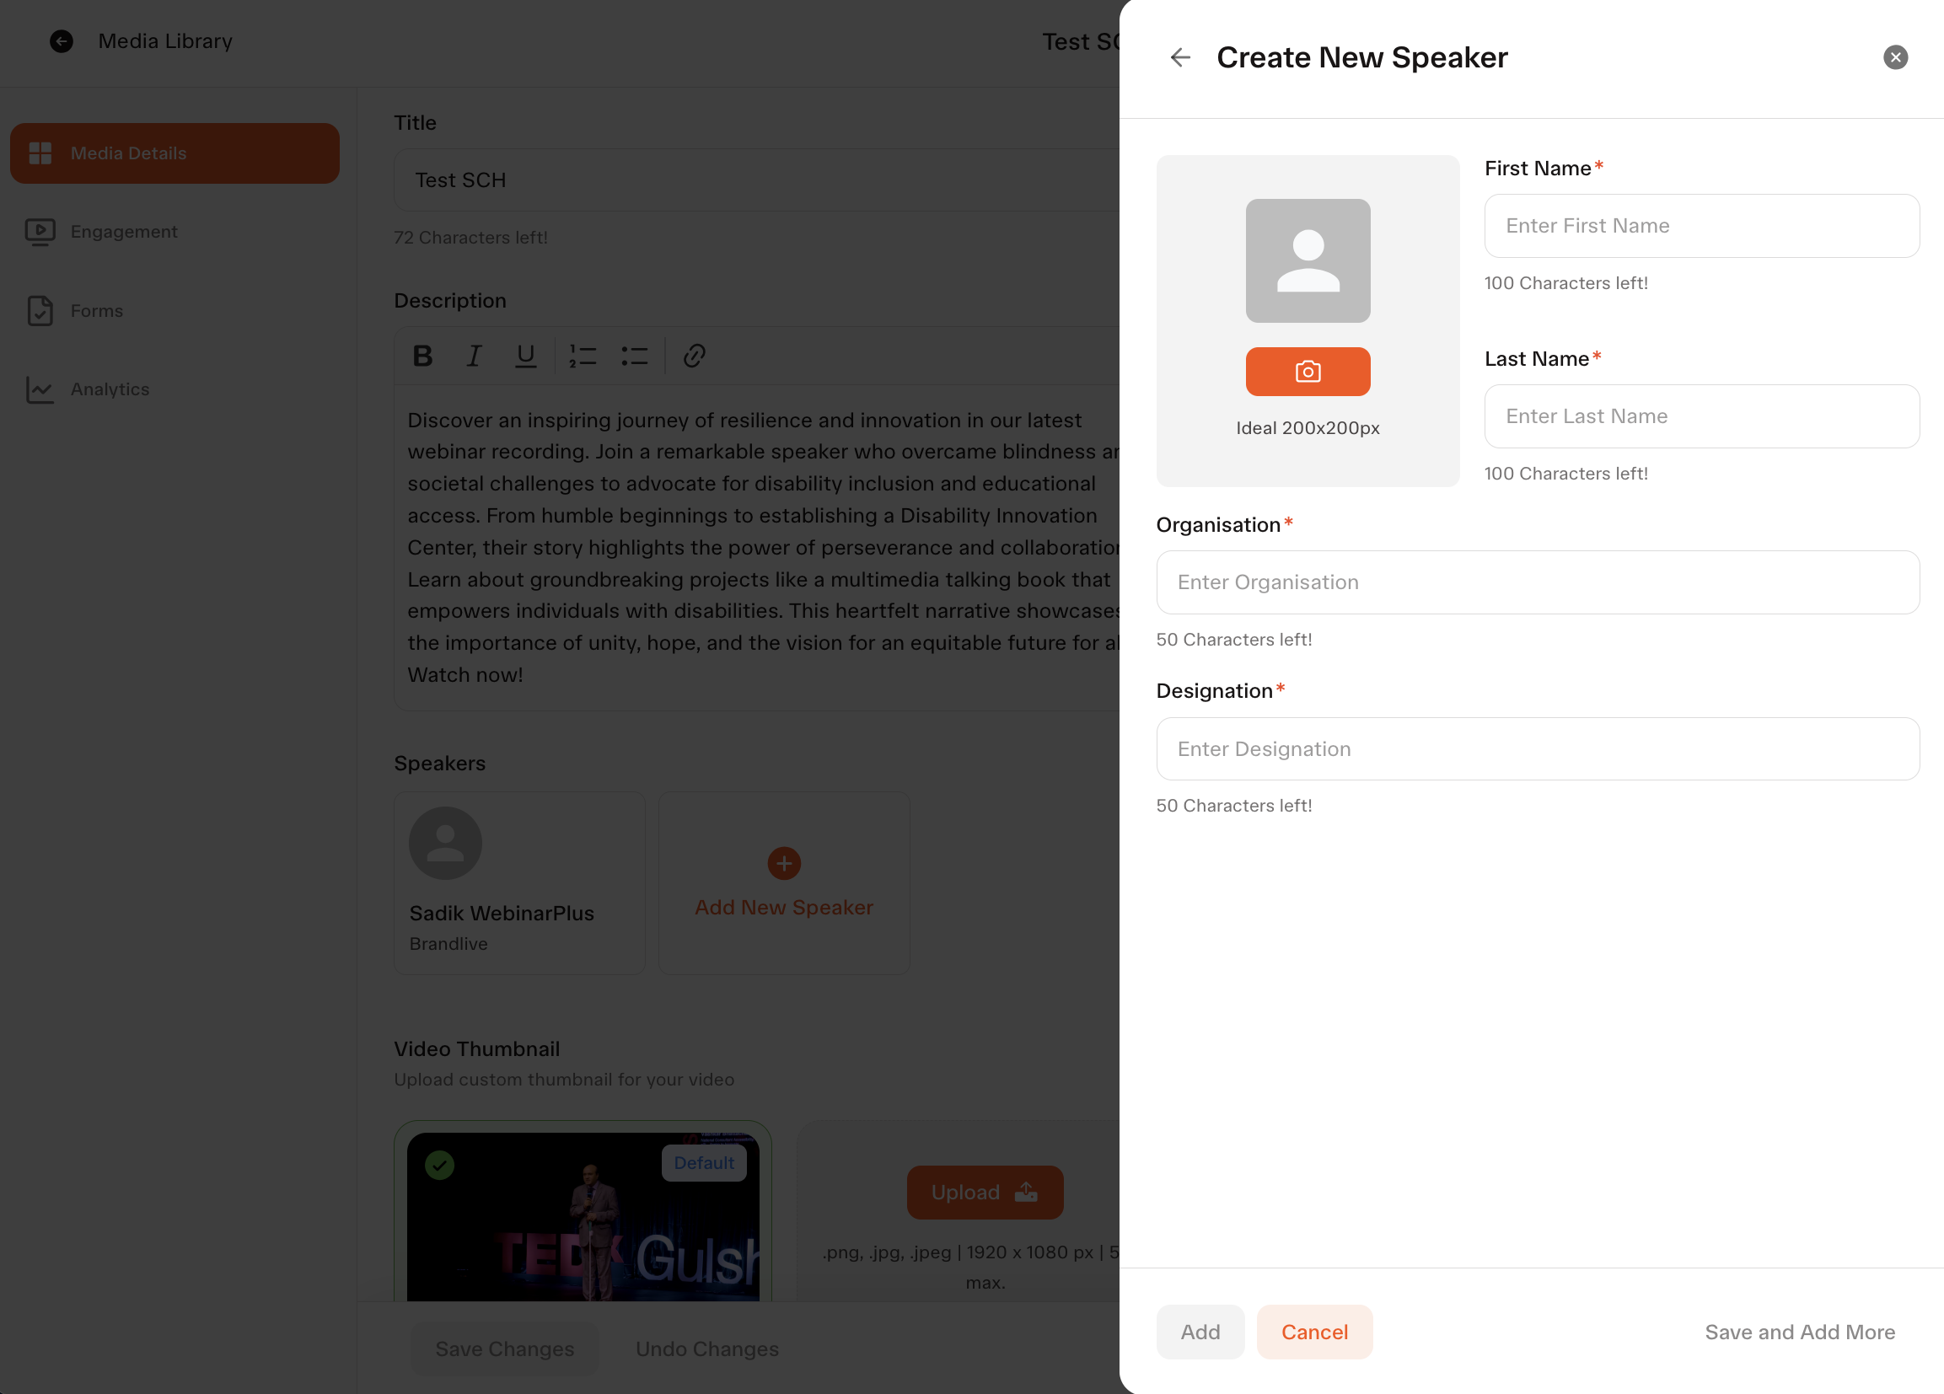Click inside the description text area
This screenshot has width=1944, height=1394.
757,548
